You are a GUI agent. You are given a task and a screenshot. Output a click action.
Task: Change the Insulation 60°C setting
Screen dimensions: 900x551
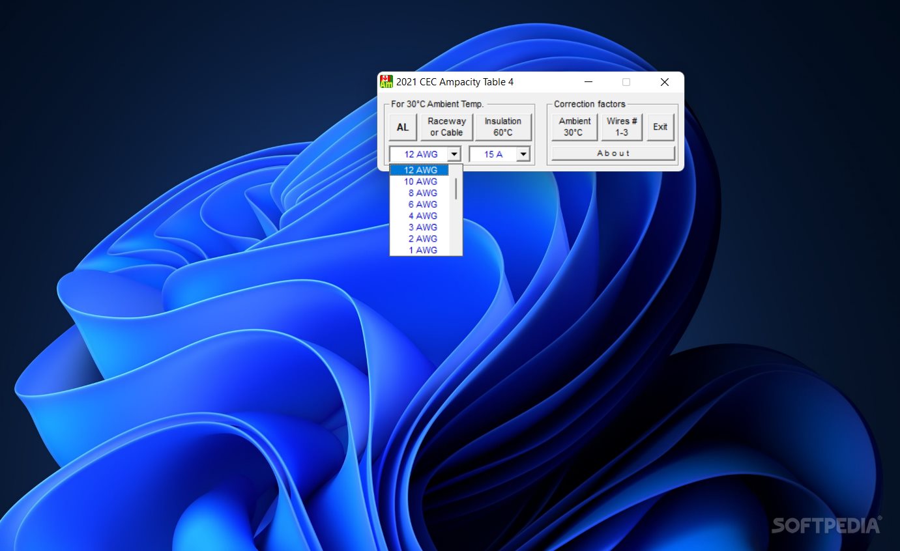point(503,127)
